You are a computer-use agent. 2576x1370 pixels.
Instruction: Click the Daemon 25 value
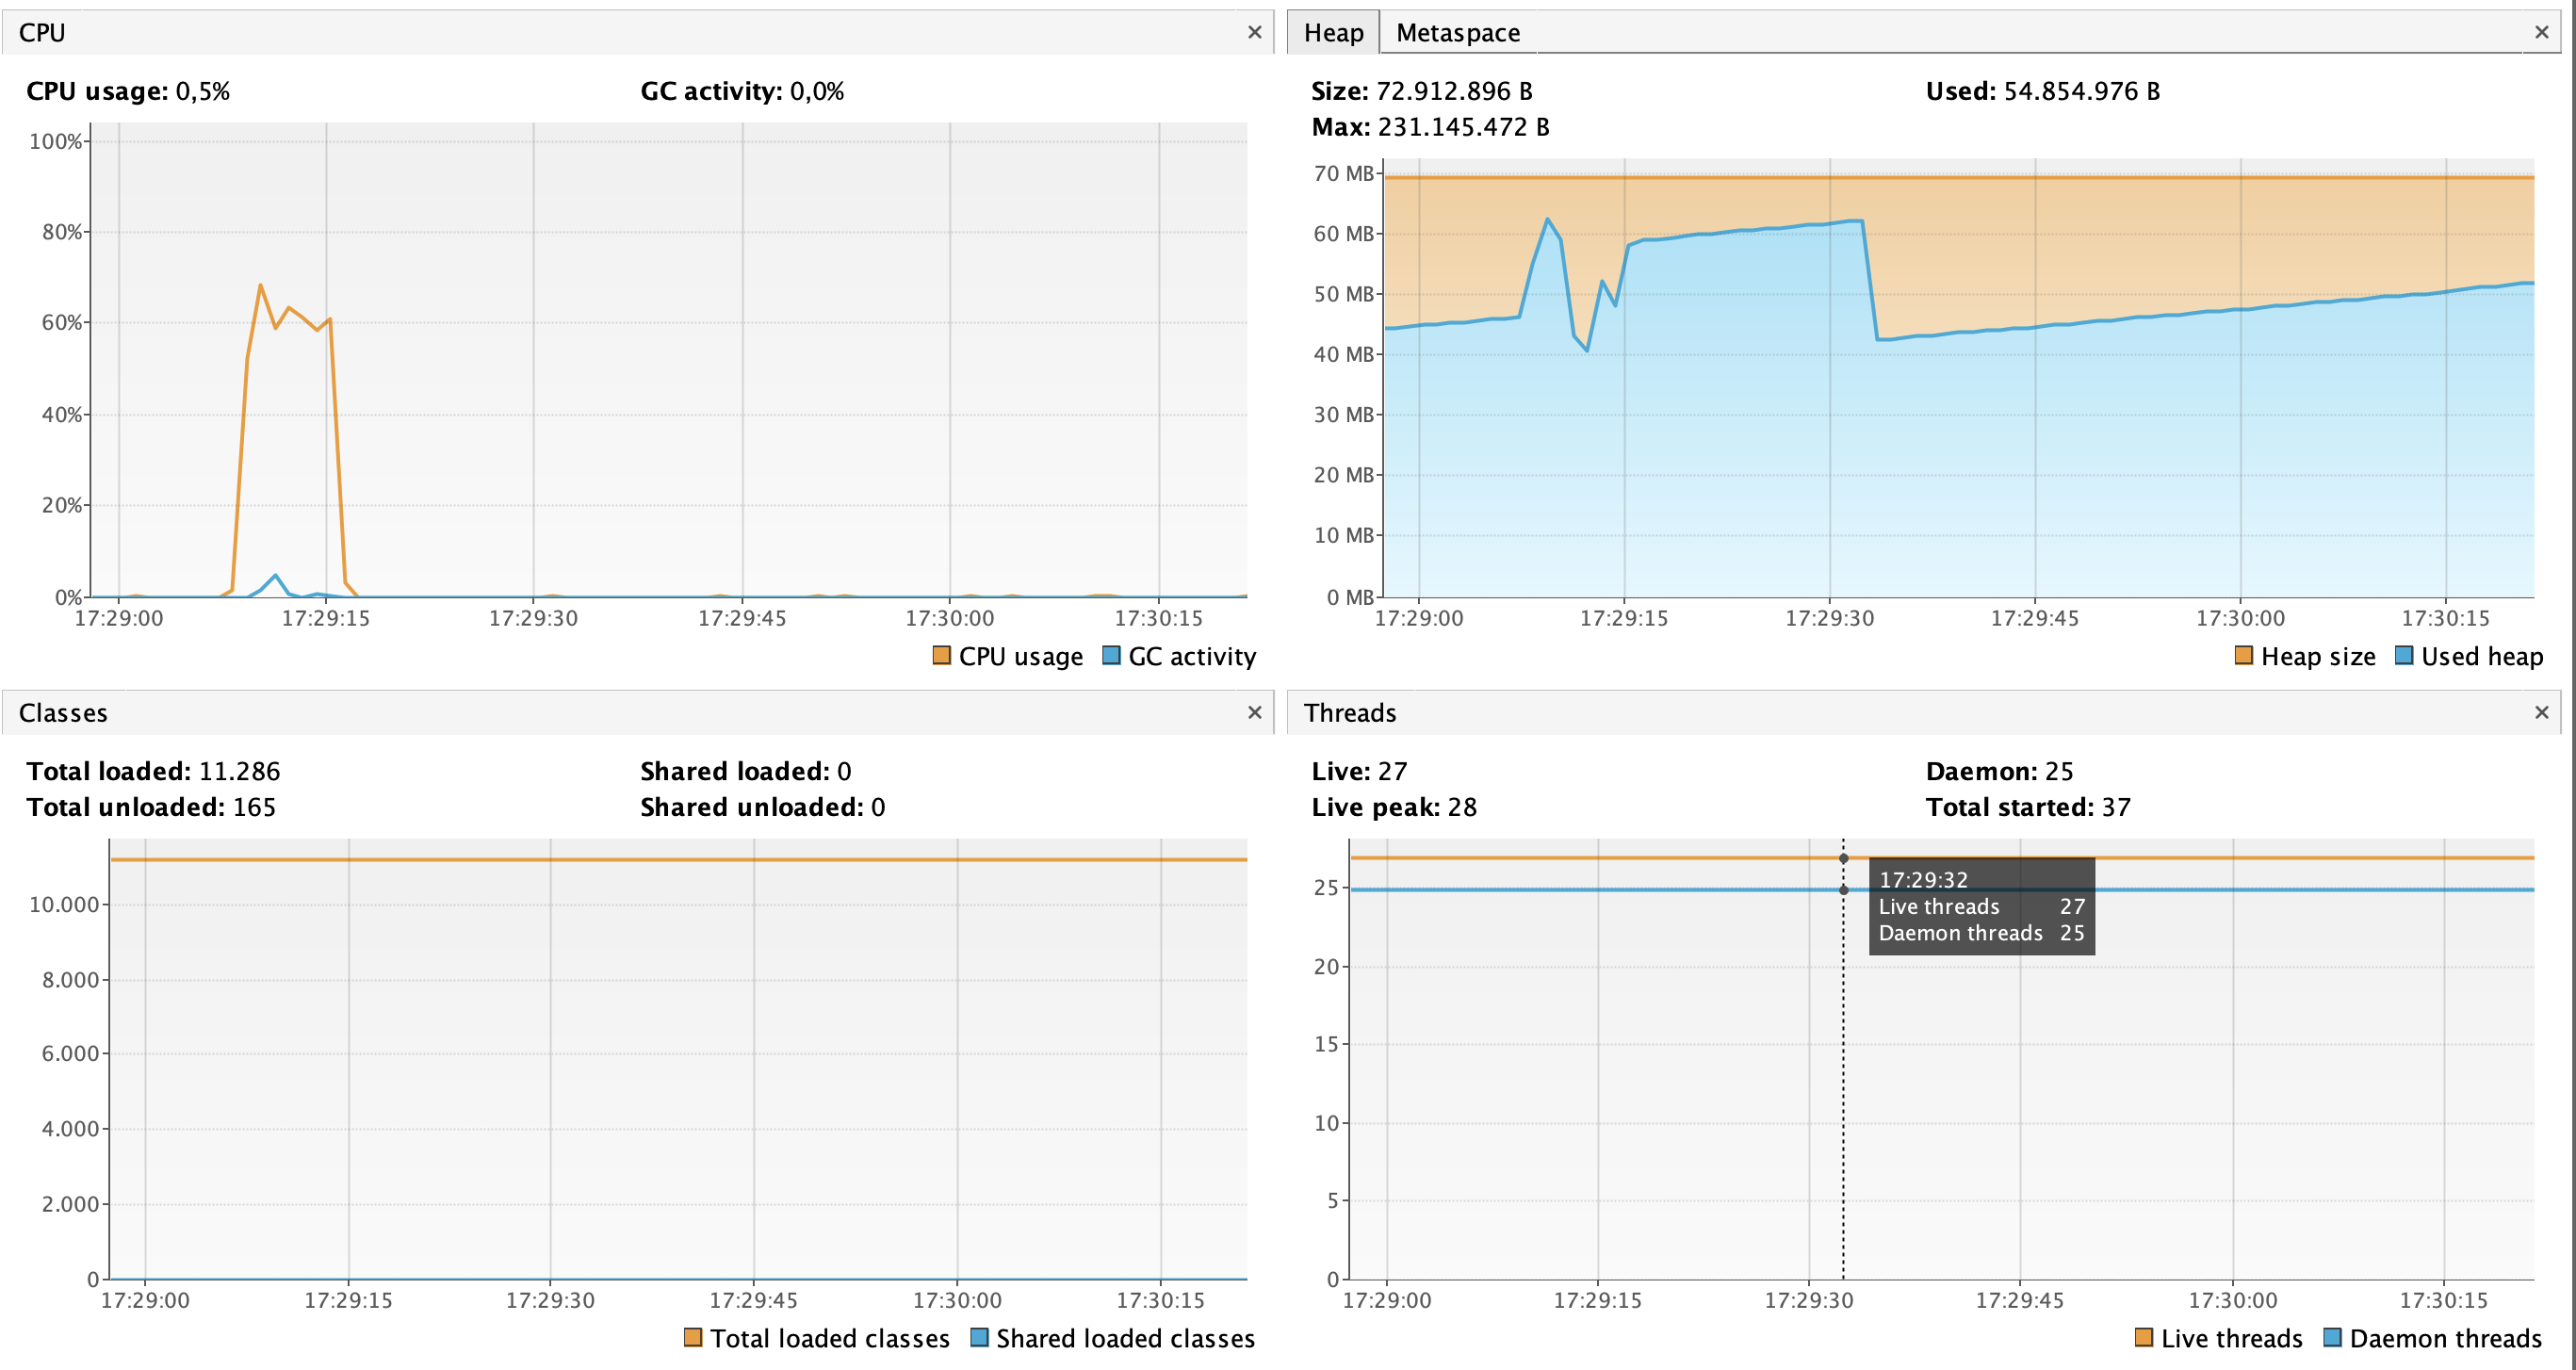(x=2059, y=771)
